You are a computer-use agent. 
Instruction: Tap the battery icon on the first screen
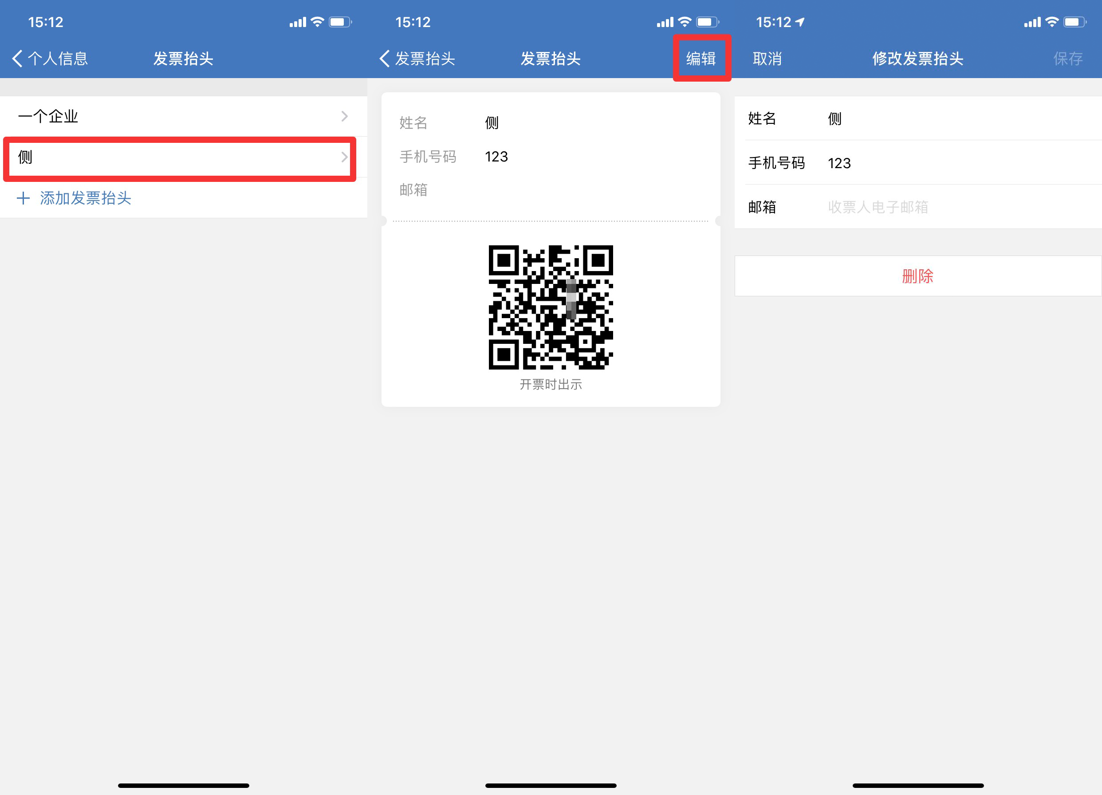(340, 22)
